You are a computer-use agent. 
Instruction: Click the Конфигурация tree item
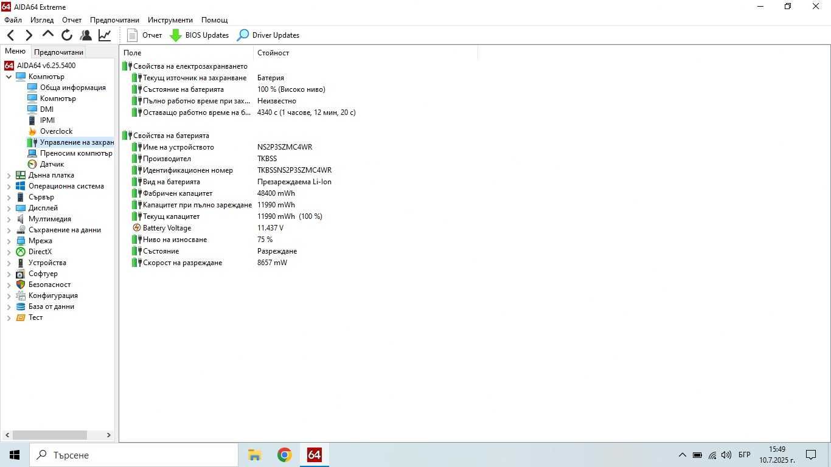pyautogui.click(x=47, y=296)
